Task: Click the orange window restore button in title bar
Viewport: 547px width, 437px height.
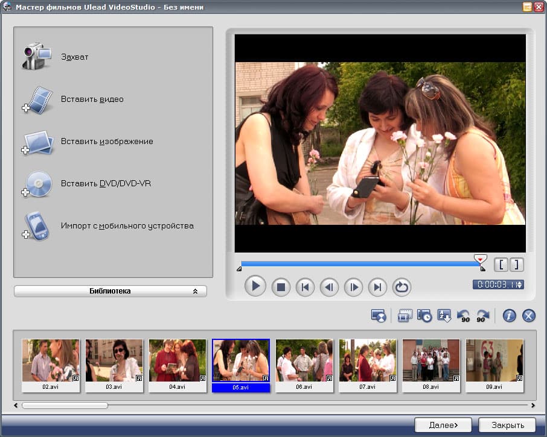Action: tap(527, 7)
